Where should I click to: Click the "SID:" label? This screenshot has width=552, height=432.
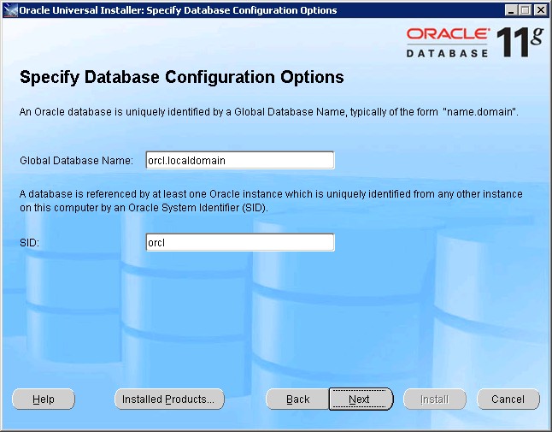[29, 243]
